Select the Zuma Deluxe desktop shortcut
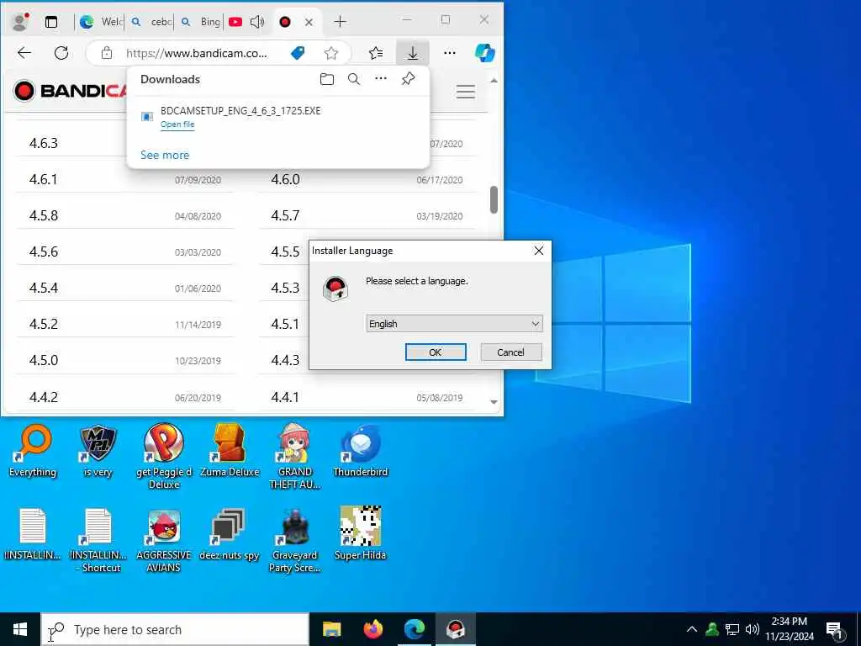Viewport: 861px width, 646px height. click(230, 451)
